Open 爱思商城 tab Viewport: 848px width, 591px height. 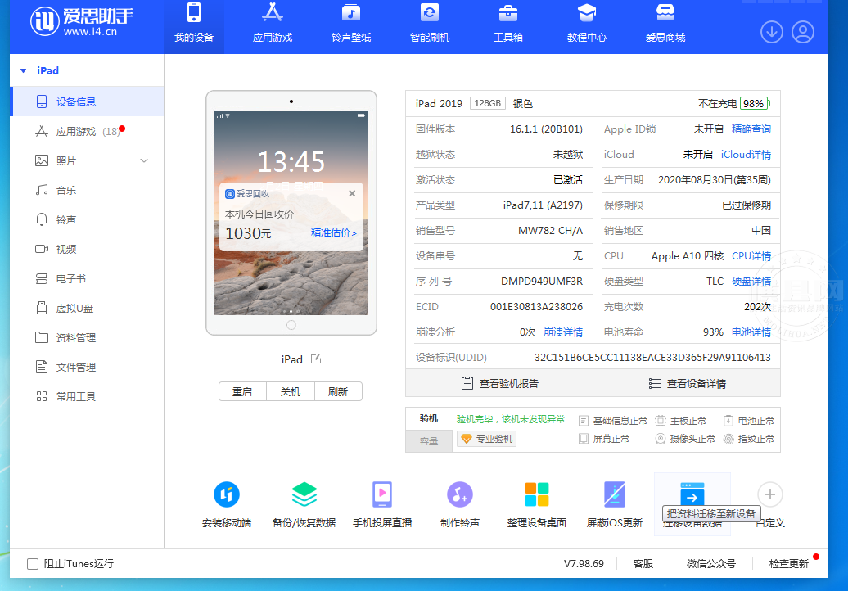tap(665, 25)
